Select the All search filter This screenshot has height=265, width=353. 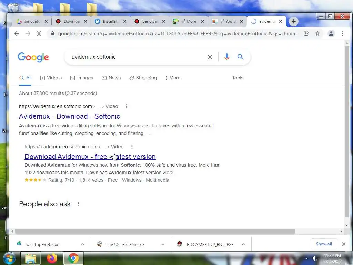[25, 78]
